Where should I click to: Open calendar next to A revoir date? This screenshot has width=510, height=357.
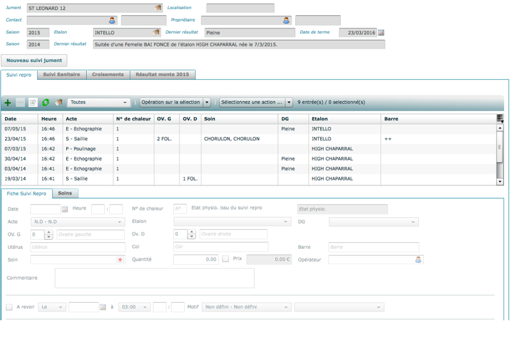pyautogui.click(x=103, y=307)
